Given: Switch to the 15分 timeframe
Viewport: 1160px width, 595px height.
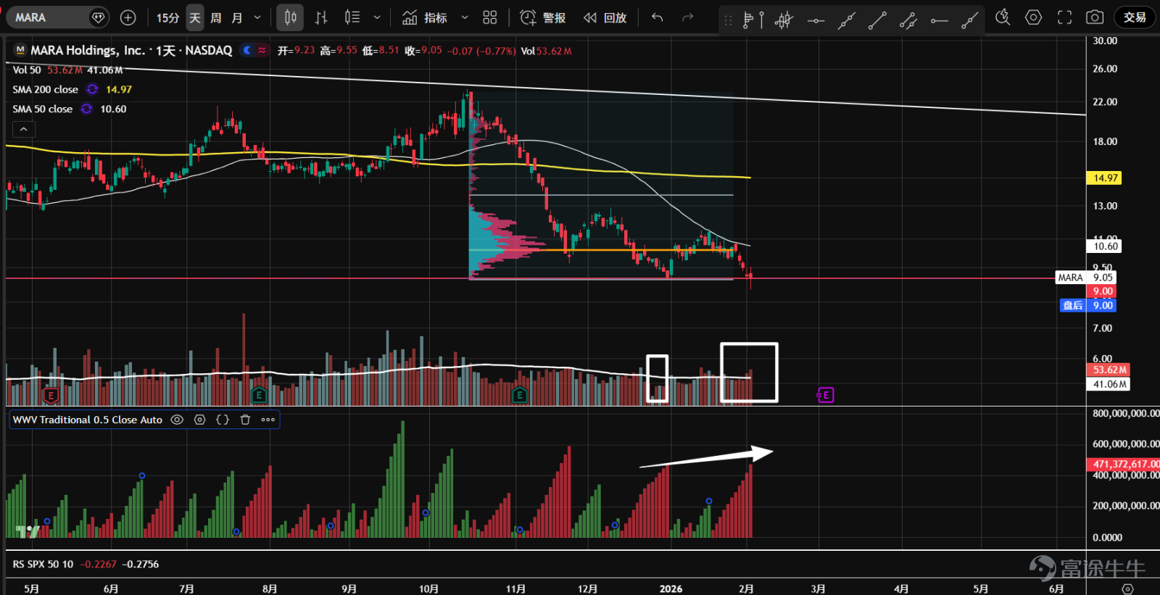Looking at the screenshot, I should point(167,17).
